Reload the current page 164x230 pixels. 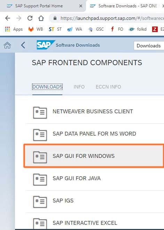point(30,18)
